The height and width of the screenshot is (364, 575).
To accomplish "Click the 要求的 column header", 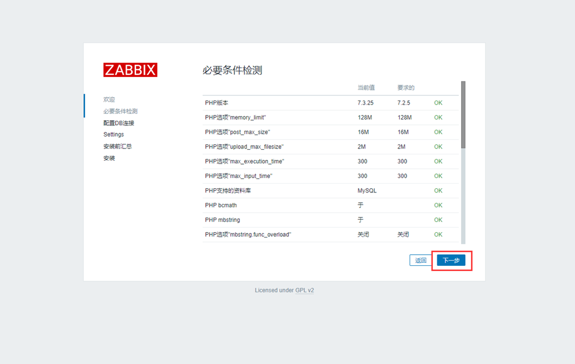I will 406,88.
